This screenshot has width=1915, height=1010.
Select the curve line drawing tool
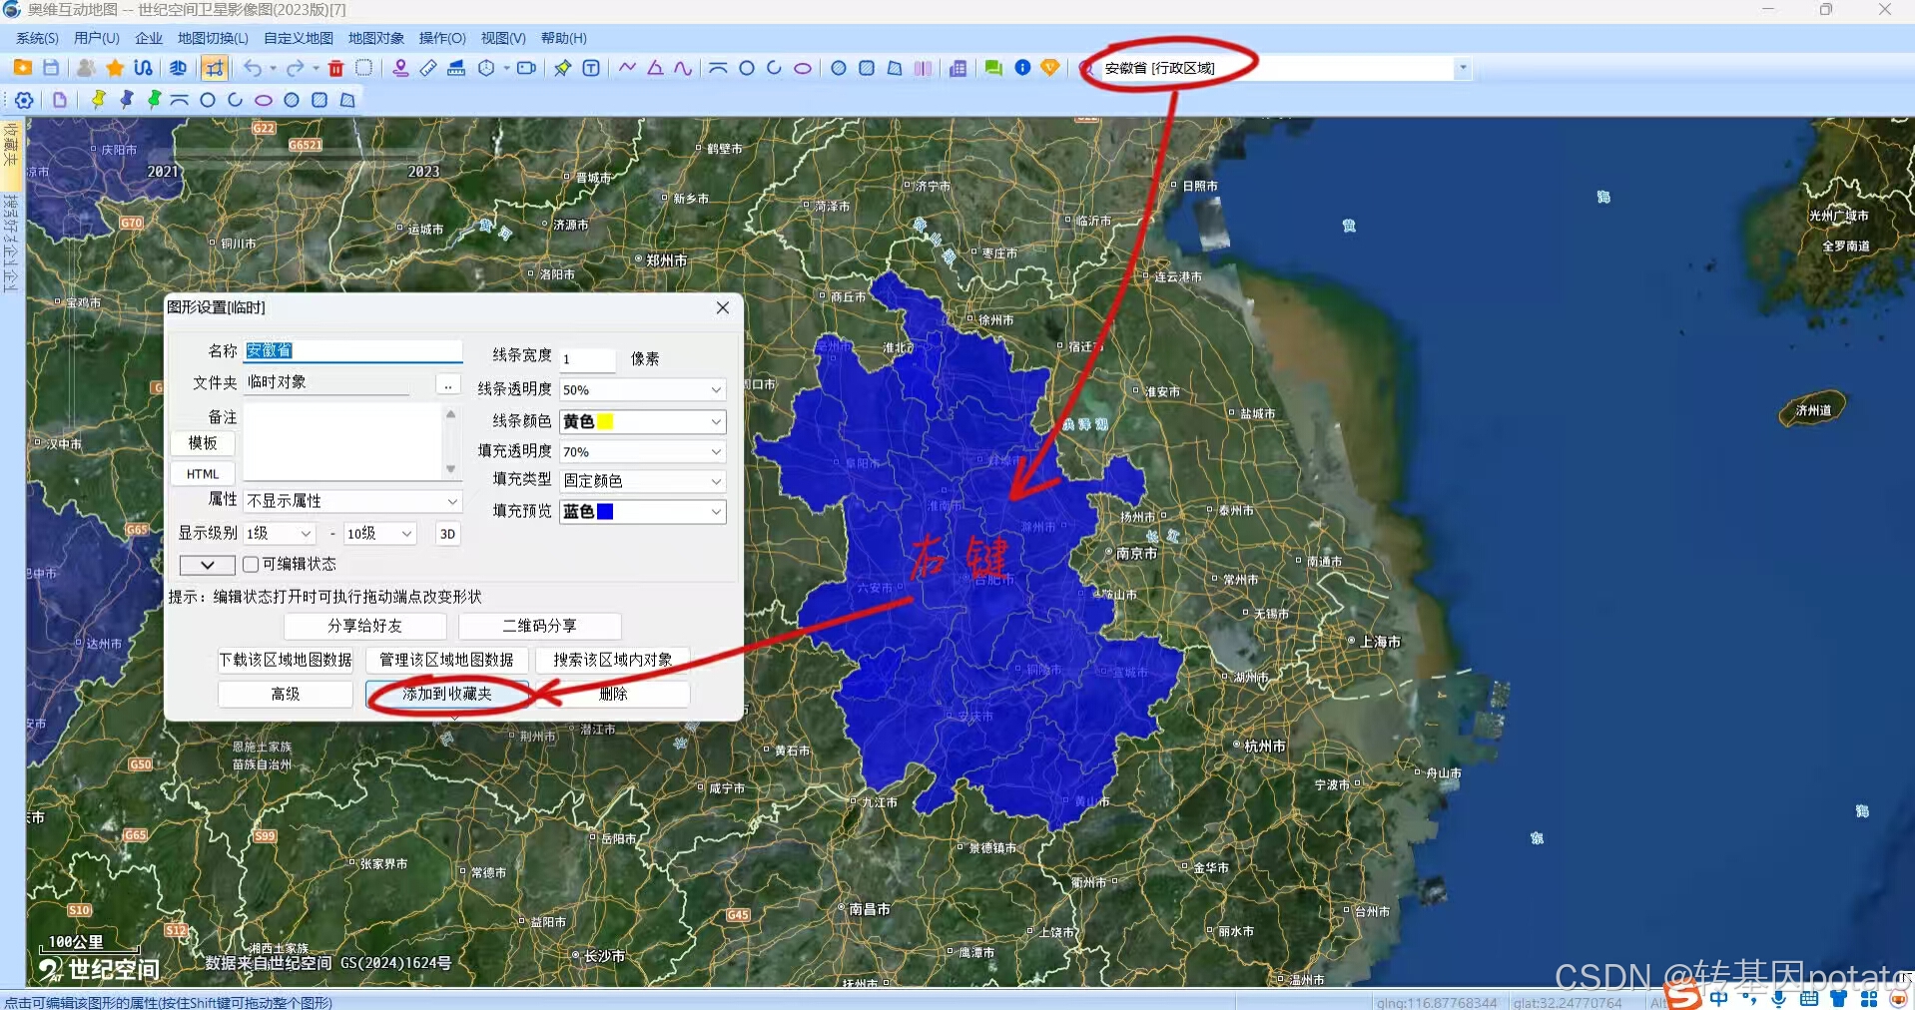point(683,68)
